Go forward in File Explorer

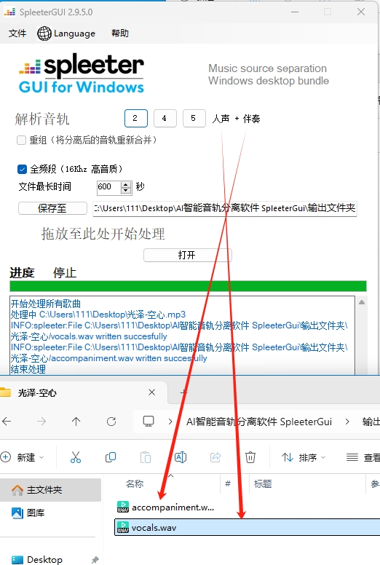click(x=41, y=422)
